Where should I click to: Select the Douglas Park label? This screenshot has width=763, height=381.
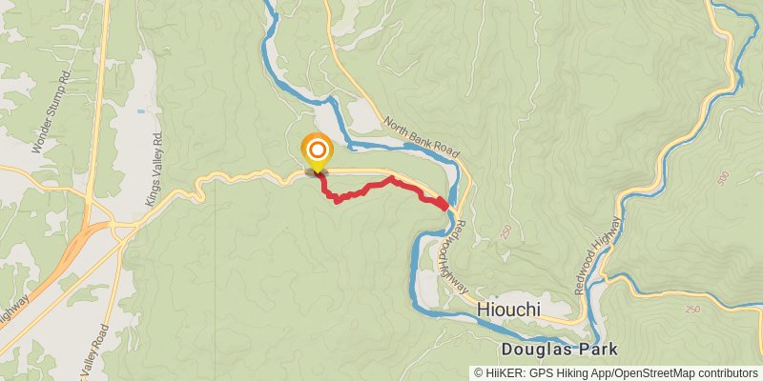(x=560, y=349)
